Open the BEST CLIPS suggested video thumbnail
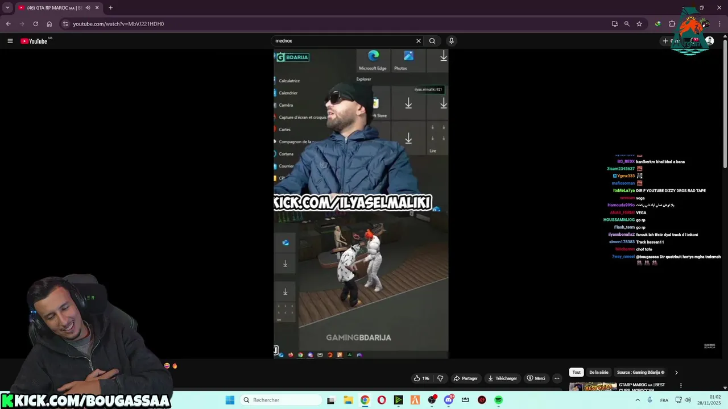Image resolution: width=728 pixels, height=409 pixels. pos(592,387)
